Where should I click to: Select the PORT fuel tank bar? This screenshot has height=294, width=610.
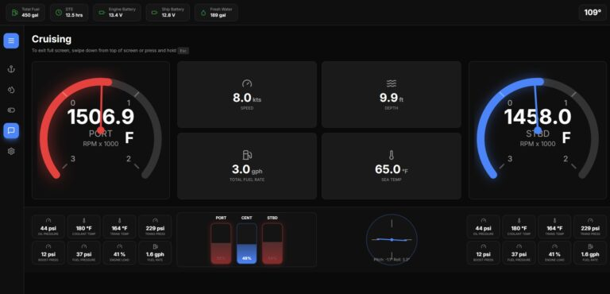coord(221,243)
